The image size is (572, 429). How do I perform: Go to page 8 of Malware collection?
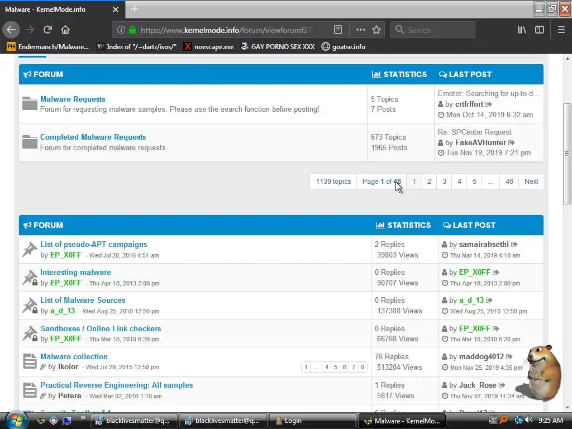point(362,367)
